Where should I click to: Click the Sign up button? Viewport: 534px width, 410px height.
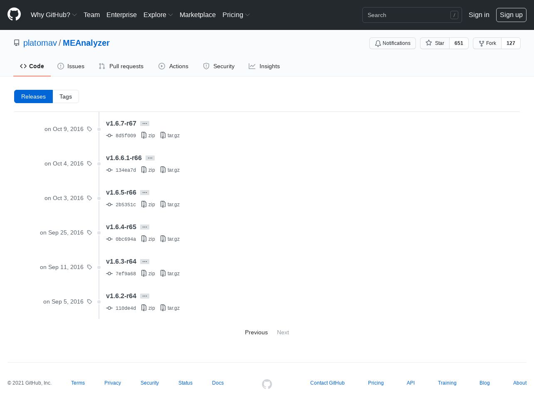(511, 15)
